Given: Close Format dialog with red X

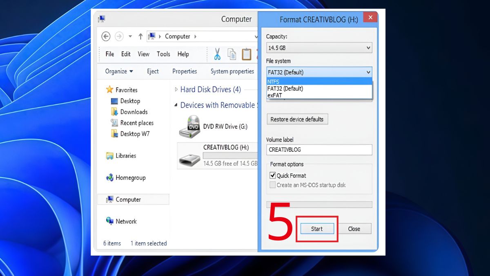Looking at the screenshot, I should [370, 17].
